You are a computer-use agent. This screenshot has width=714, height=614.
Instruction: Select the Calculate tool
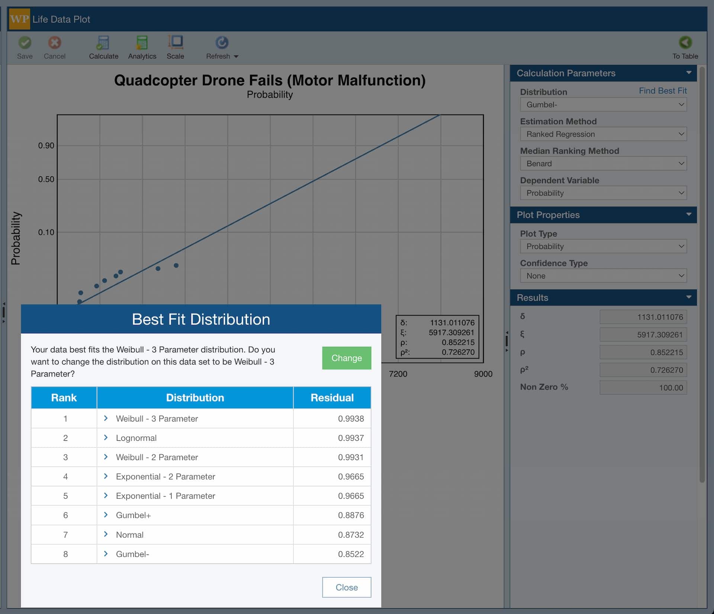tap(103, 47)
